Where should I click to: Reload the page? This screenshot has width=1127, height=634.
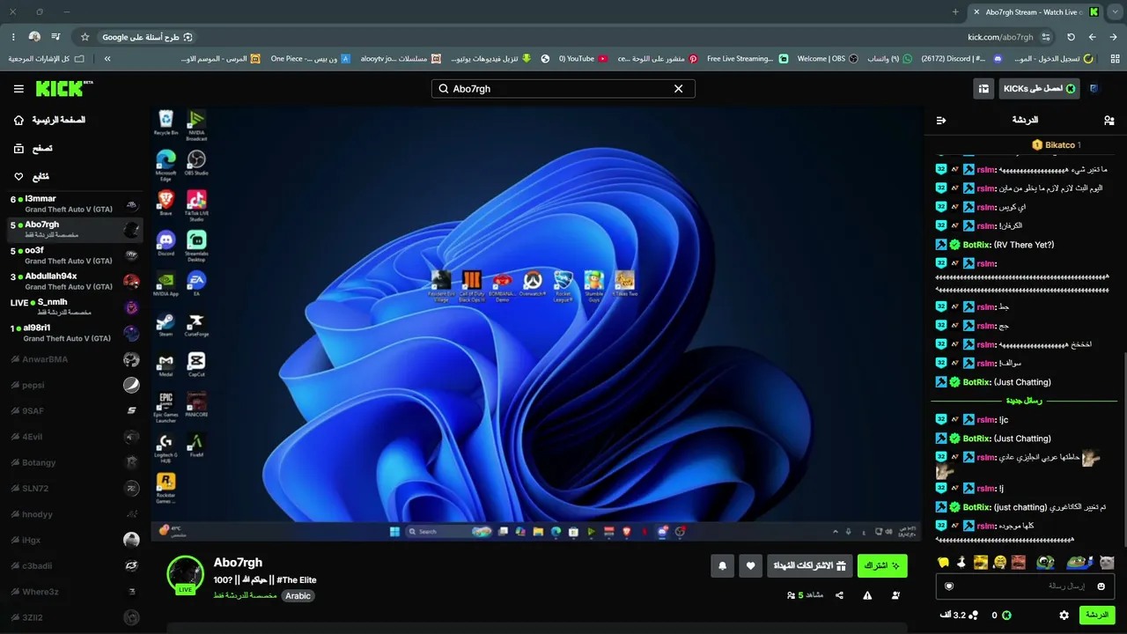click(x=1071, y=37)
